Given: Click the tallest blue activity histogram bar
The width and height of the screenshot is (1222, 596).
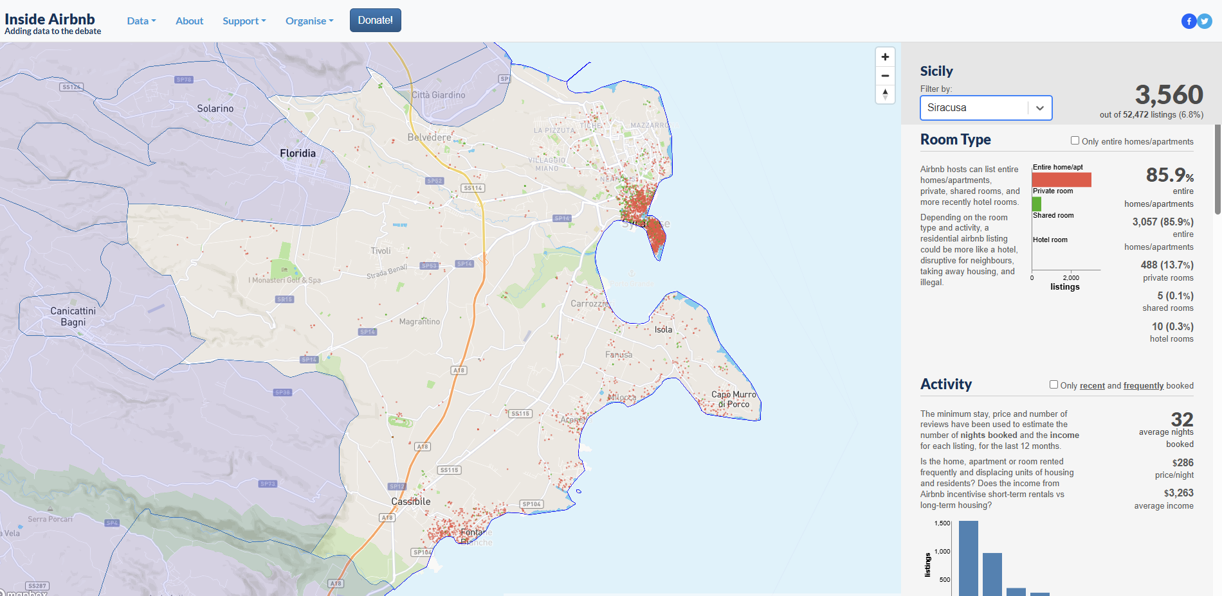Looking at the screenshot, I should [x=969, y=558].
